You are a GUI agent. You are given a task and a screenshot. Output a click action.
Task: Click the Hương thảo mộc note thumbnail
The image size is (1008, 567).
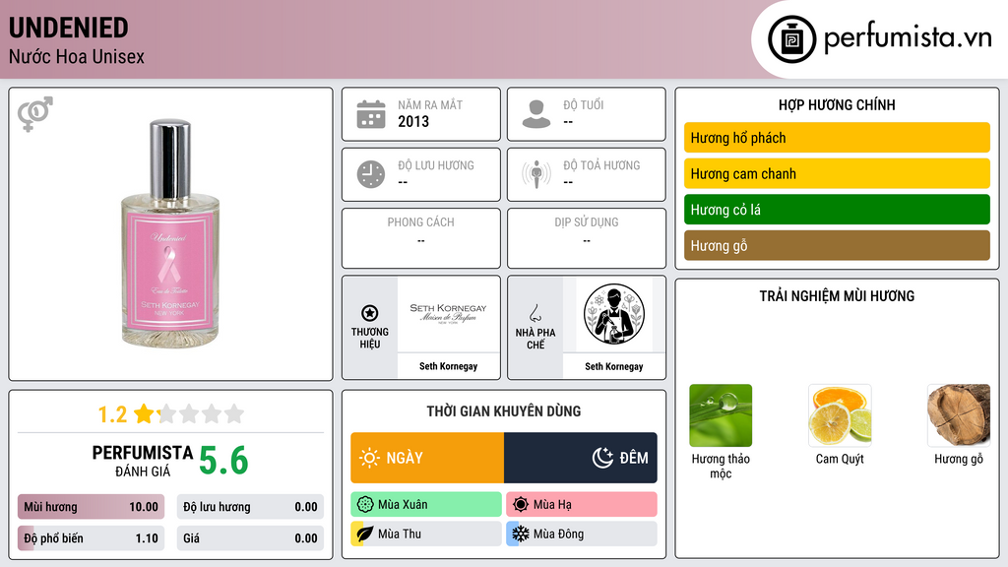(x=721, y=415)
